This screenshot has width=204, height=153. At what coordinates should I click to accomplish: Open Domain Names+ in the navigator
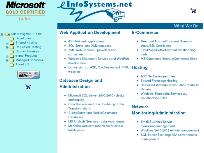(27, 51)
